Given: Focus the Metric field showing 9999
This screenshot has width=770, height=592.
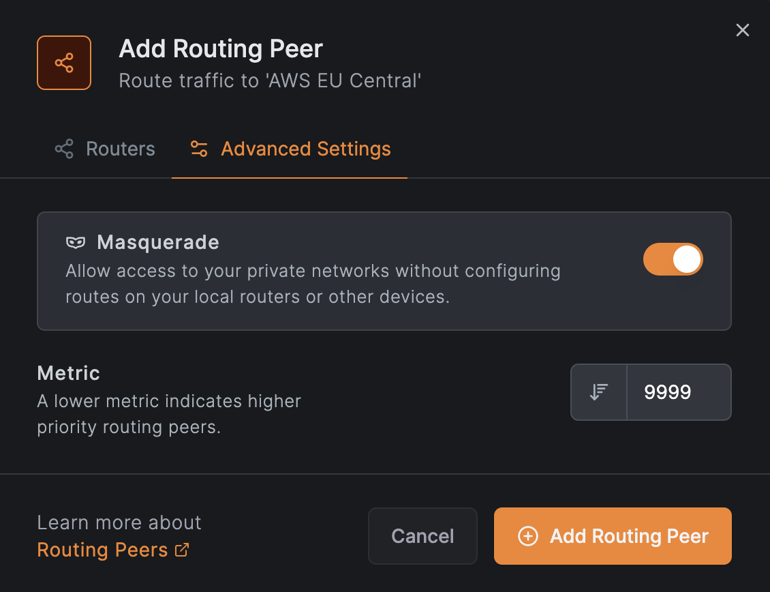Looking at the screenshot, I should [679, 392].
